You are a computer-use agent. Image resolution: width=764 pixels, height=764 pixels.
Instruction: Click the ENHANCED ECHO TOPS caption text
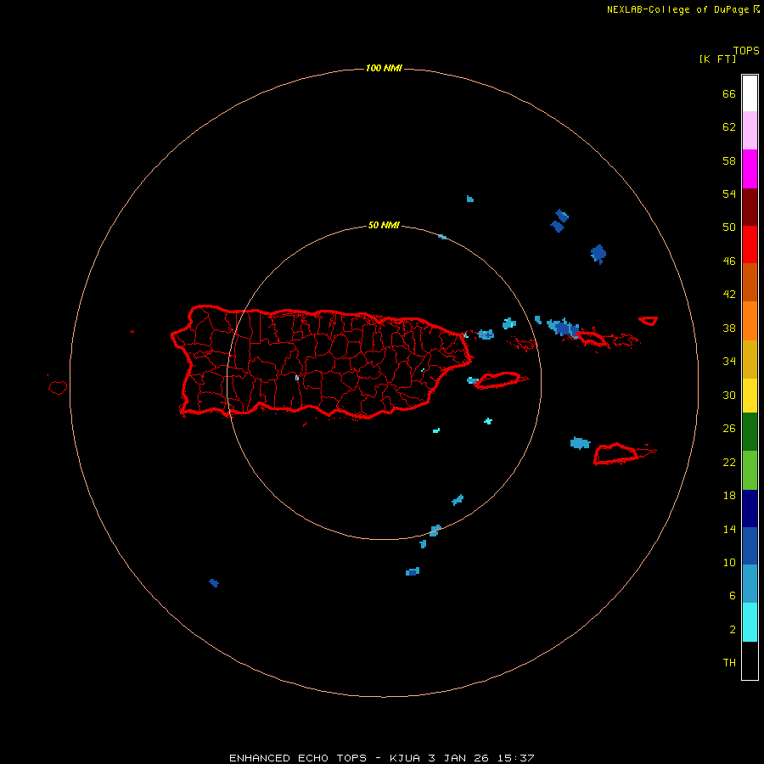[x=298, y=758]
